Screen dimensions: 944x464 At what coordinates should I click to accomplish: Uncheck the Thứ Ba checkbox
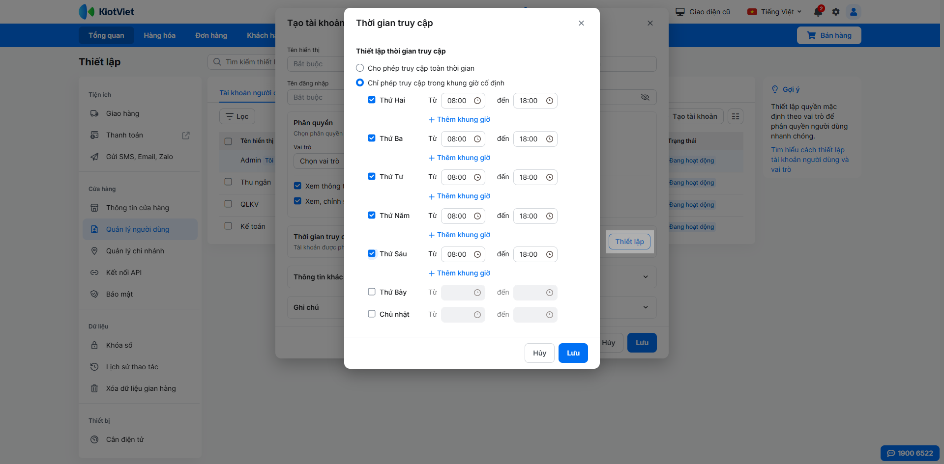(372, 138)
